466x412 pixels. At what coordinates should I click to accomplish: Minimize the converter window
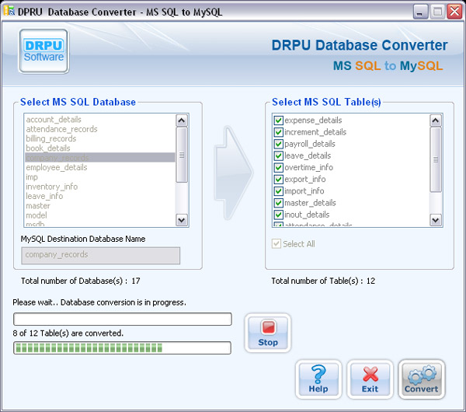(420, 12)
